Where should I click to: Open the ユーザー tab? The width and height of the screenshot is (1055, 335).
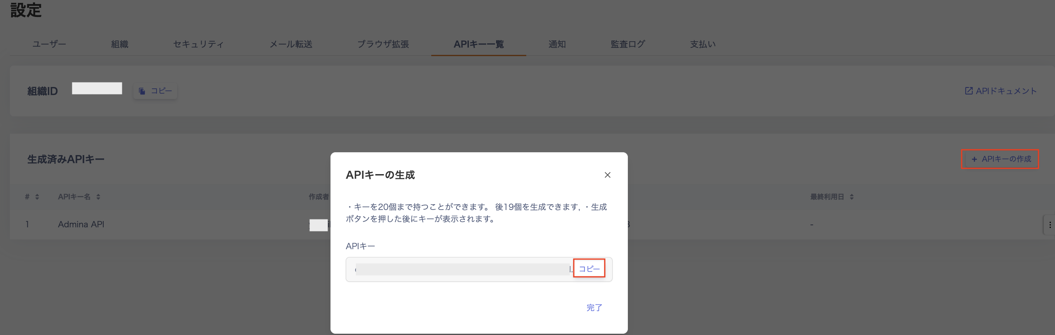[49, 44]
